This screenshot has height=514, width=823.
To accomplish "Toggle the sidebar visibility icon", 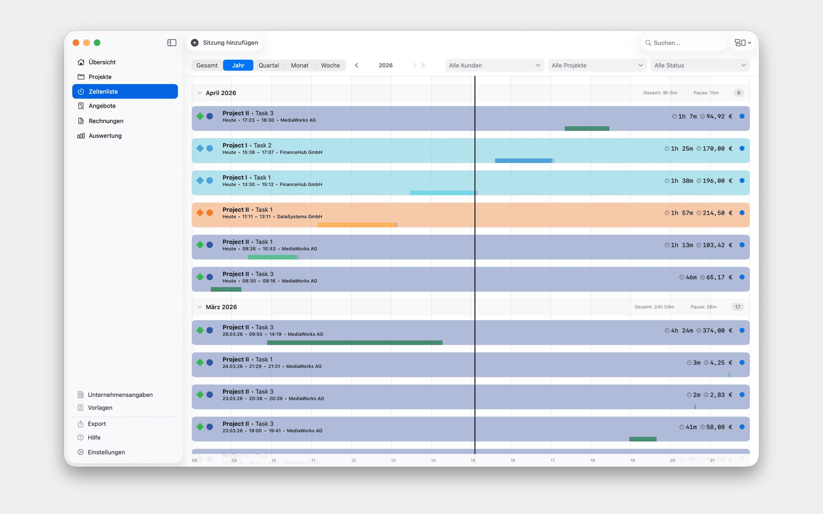I will (x=172, y=43).
